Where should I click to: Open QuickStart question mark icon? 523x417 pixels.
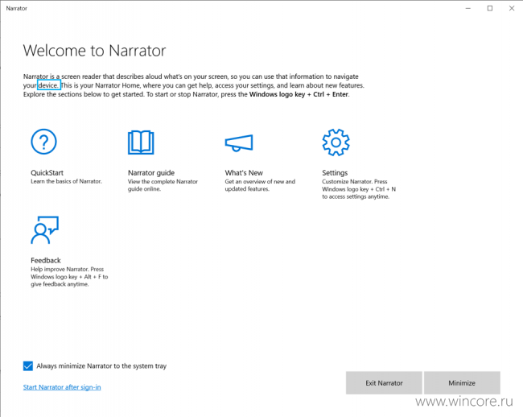point(43,142)
